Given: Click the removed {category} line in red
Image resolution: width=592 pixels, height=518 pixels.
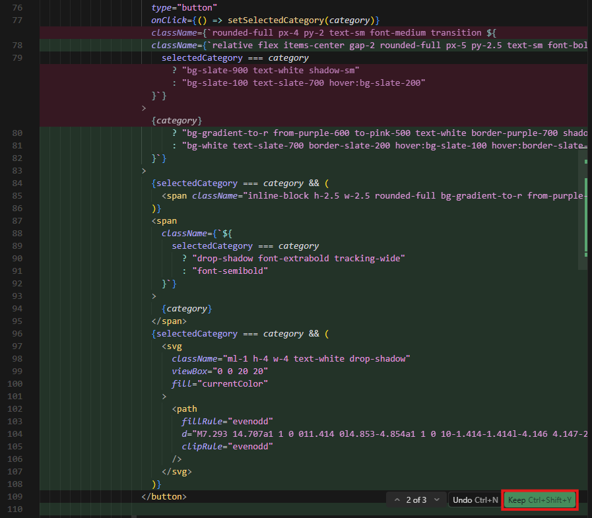Looking at the screenshot, I should click(177, 121).
